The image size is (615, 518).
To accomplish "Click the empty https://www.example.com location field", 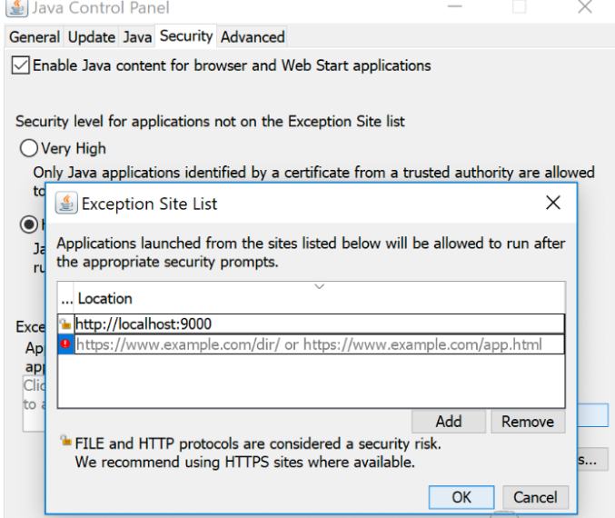I will point(319,344).
